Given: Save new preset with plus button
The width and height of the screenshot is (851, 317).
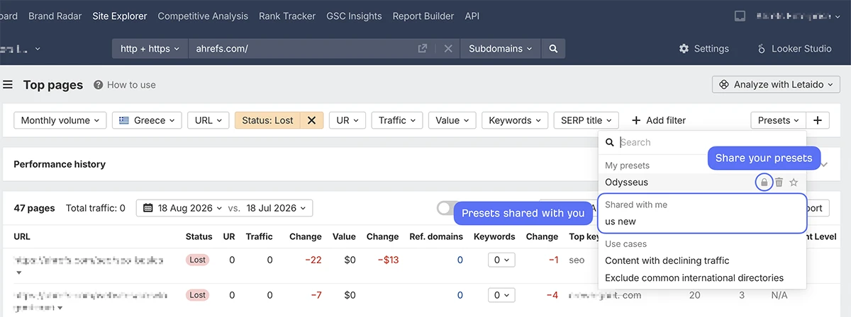Looking at the screenshot, I should [818, 120].
